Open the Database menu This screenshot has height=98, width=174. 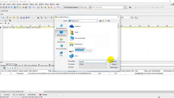(x=25, y=4)
